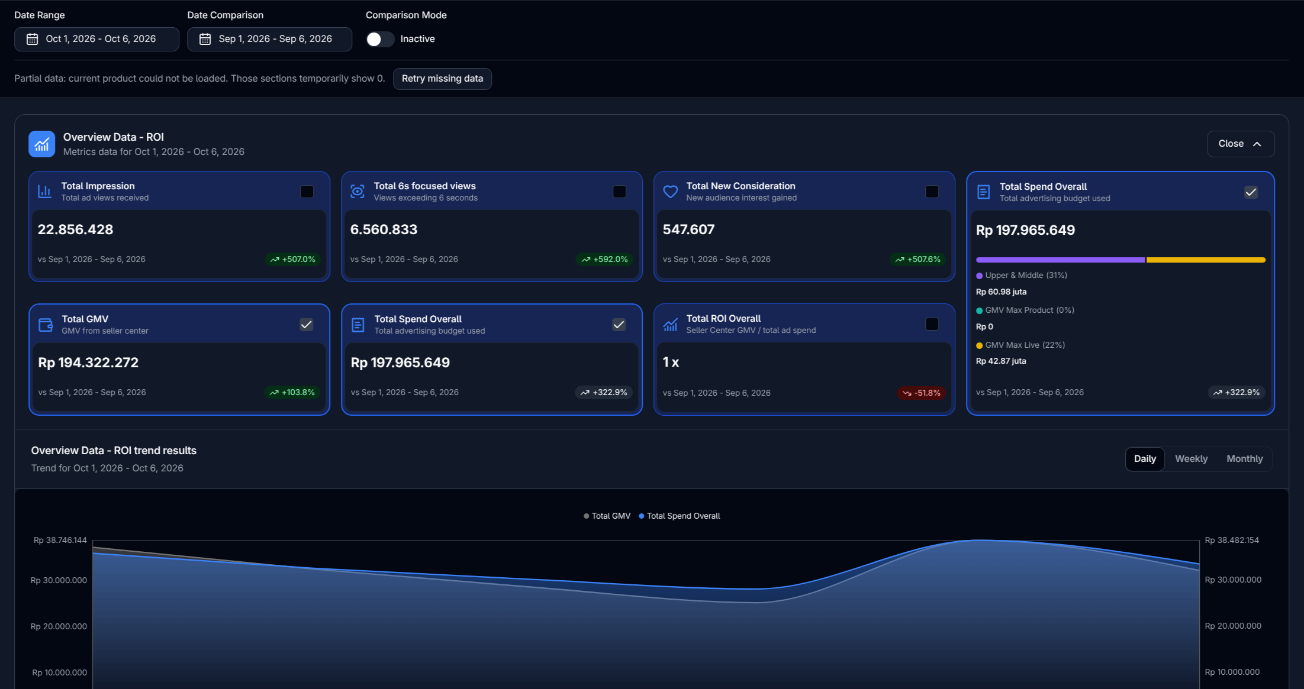Click the New Consideration heart icon
Screen dimensions: 1304x689
(x=670, y=192)
